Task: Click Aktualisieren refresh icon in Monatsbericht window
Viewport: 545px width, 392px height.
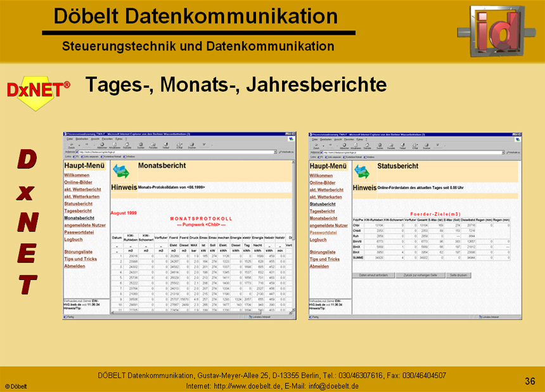Action: tap(115, 145)
